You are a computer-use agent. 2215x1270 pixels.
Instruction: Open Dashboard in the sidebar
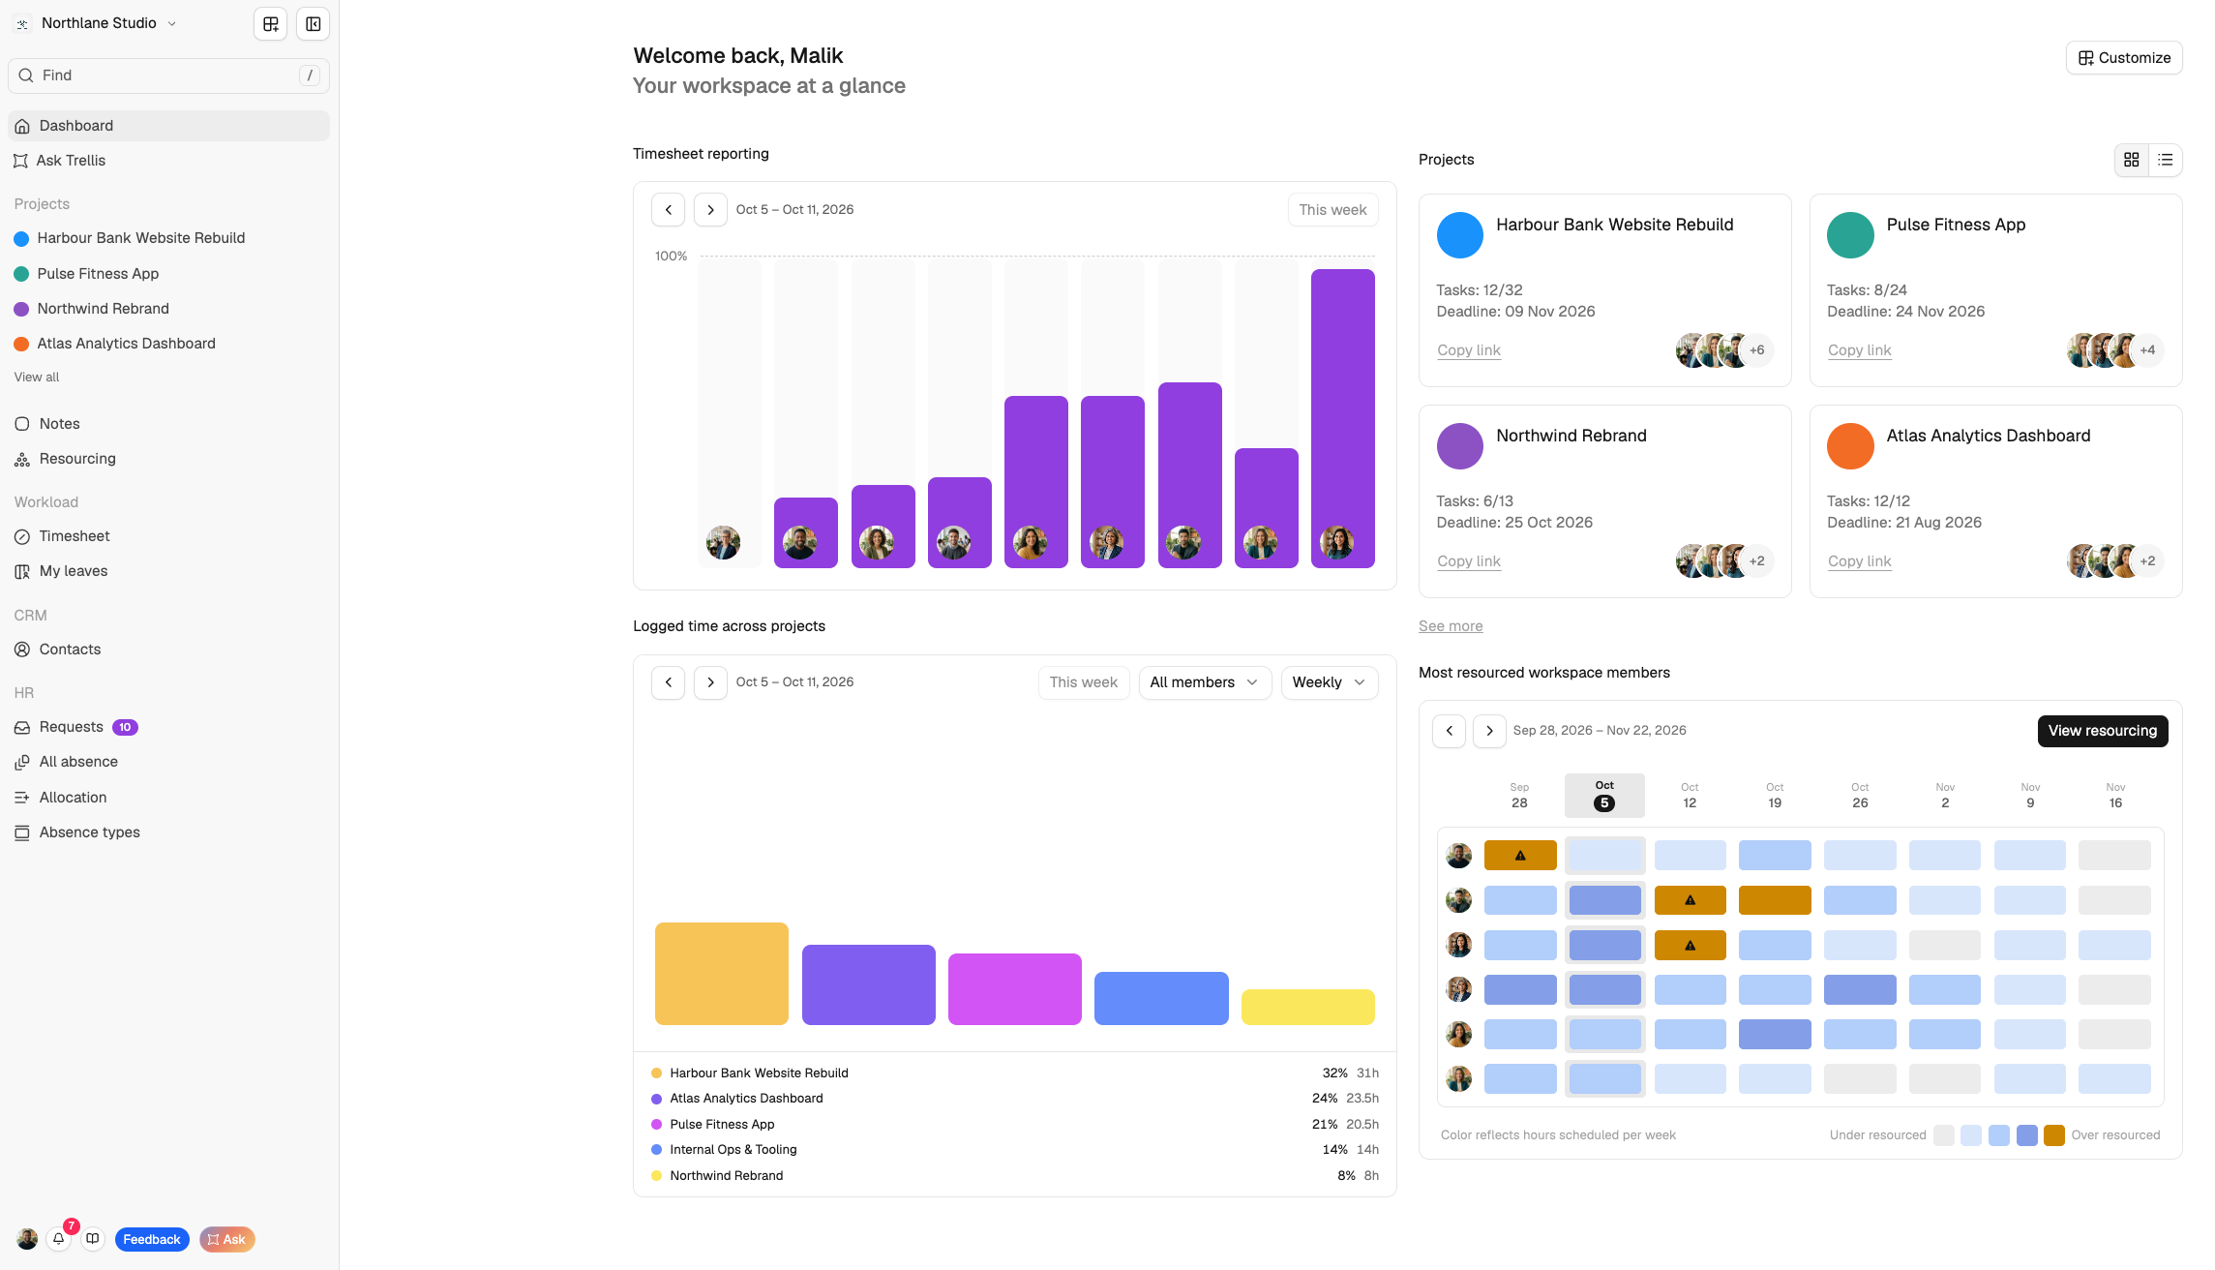coord(169,126)
